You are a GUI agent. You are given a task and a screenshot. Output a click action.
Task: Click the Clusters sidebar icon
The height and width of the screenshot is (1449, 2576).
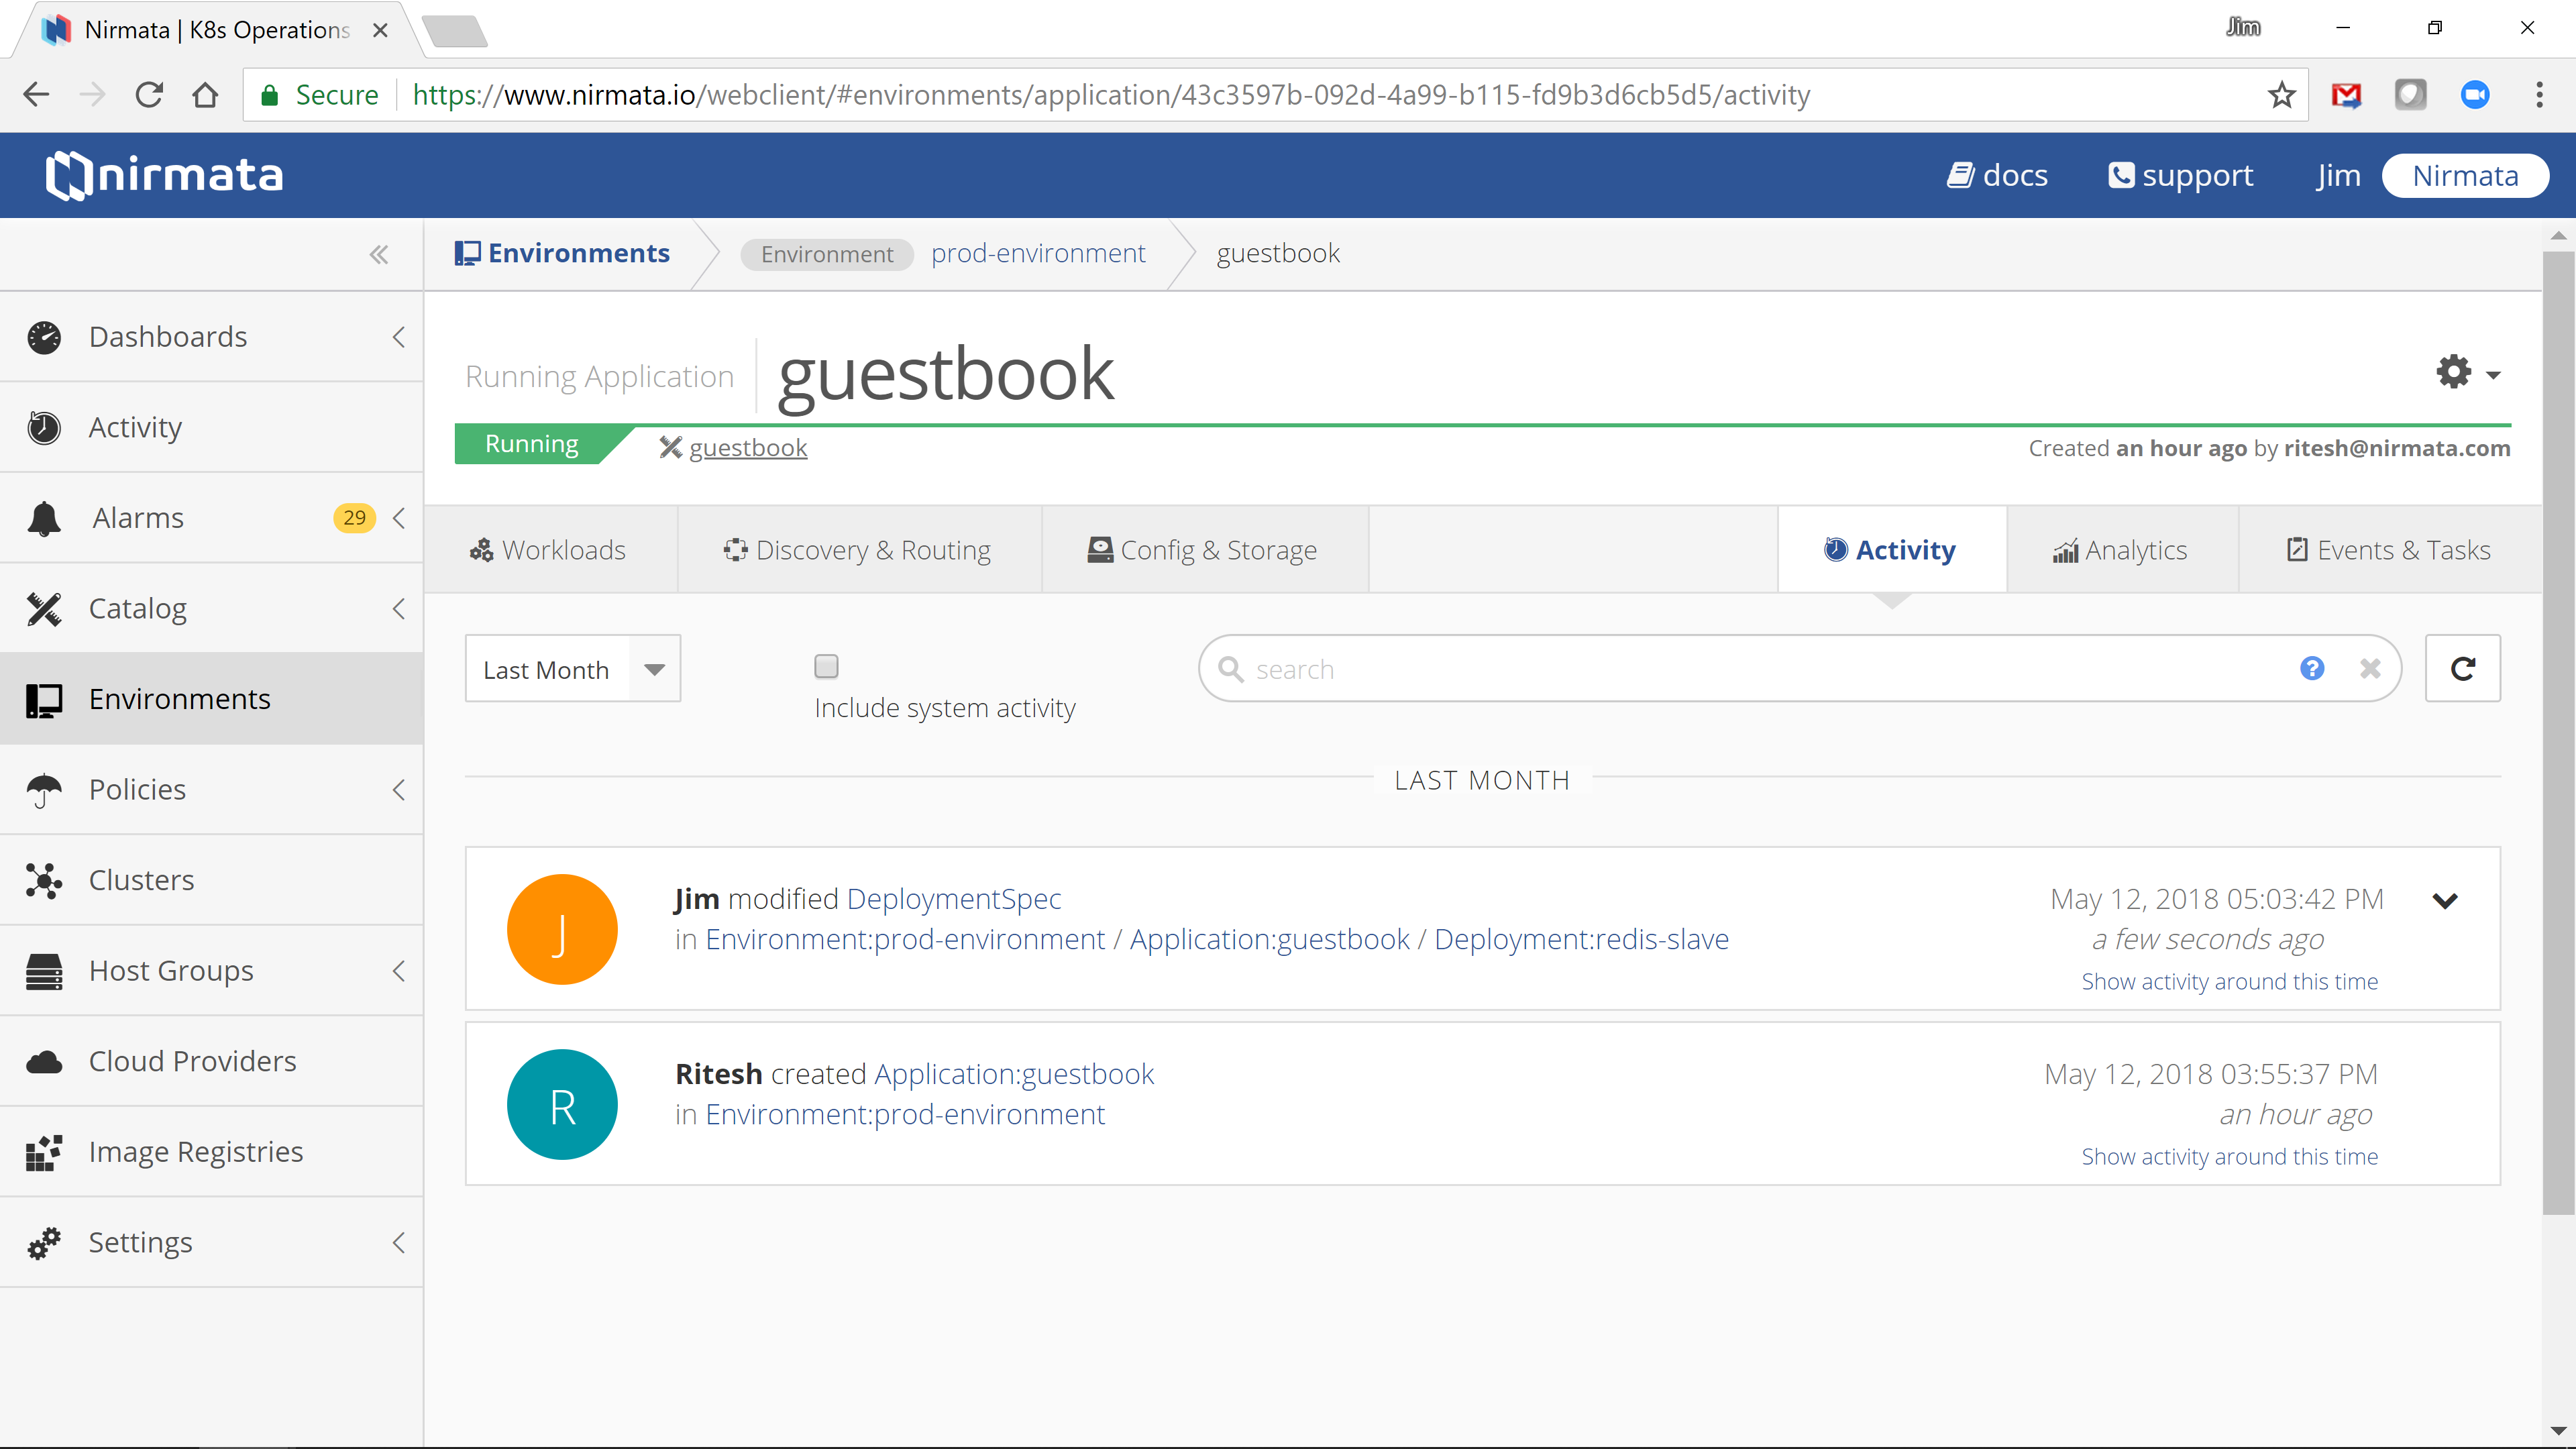[44, 880]
